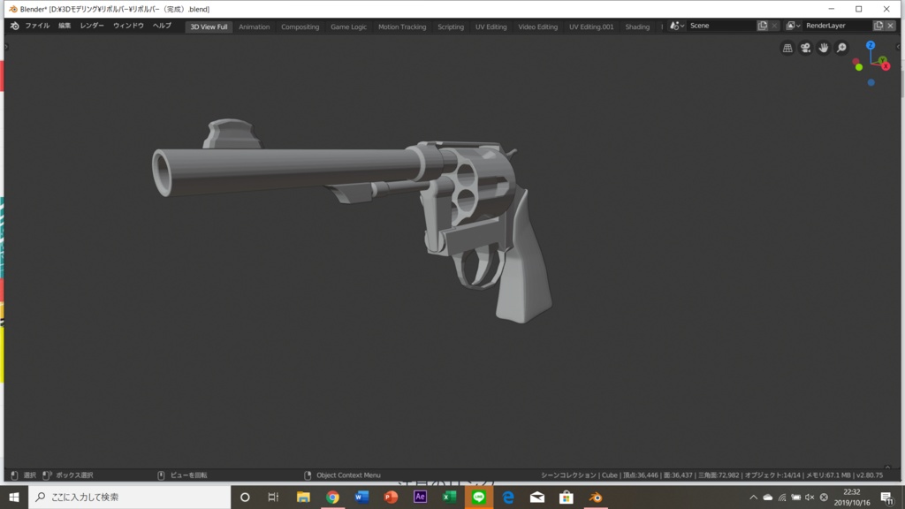Click the bright green negative Y axis ball
905x509 pixels.
pos(859,67)
